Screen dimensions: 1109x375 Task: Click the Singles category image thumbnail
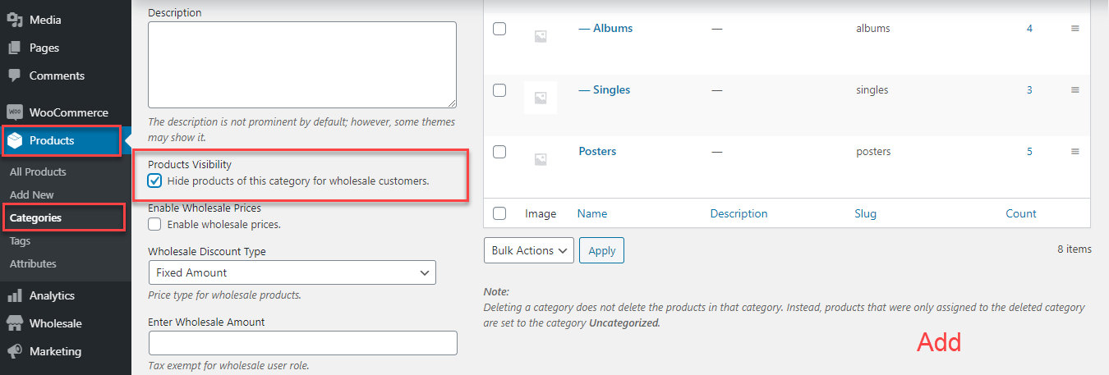pyautogui.click(x=541, y=98)
